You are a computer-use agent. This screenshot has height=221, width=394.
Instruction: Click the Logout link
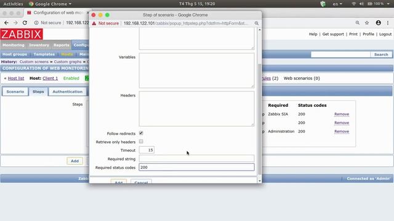385,34
